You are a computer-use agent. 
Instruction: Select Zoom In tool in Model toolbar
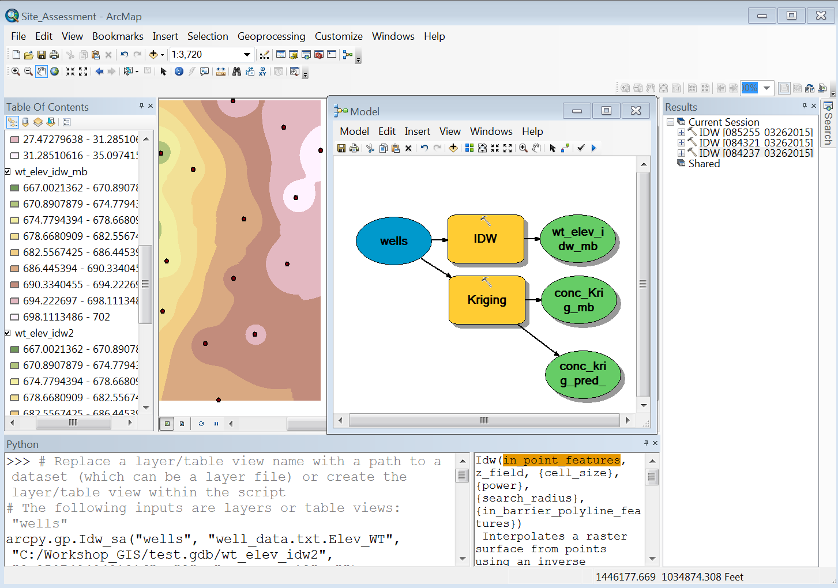pyautogui.click(x=523, y=148)
